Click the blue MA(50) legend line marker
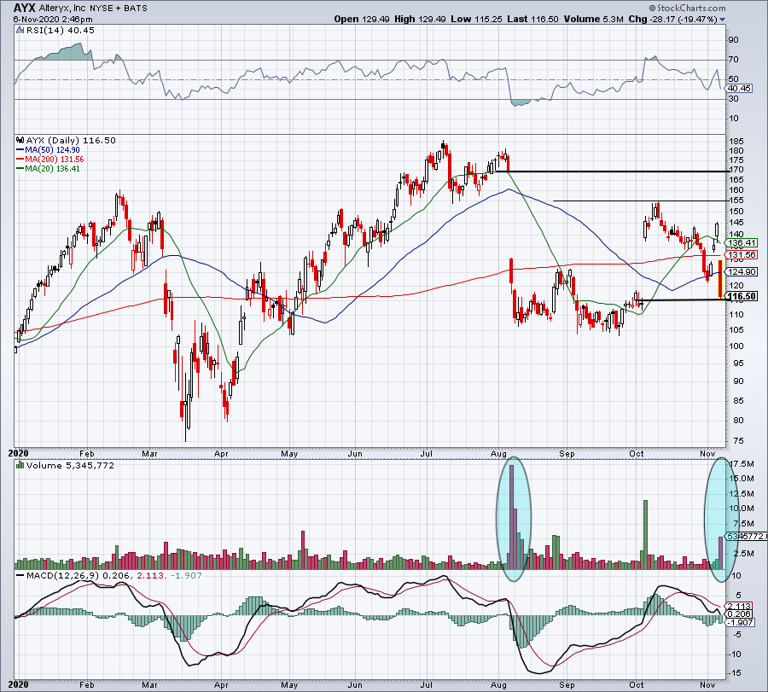The width and height of the screenshot is (768, 692). tap(20, 150)
